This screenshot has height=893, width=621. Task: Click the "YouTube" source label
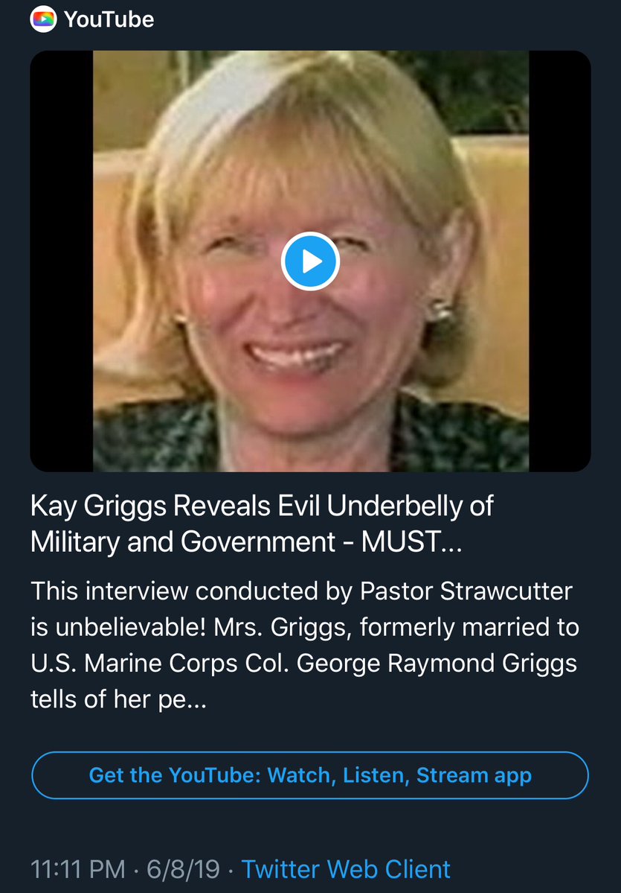109,19
